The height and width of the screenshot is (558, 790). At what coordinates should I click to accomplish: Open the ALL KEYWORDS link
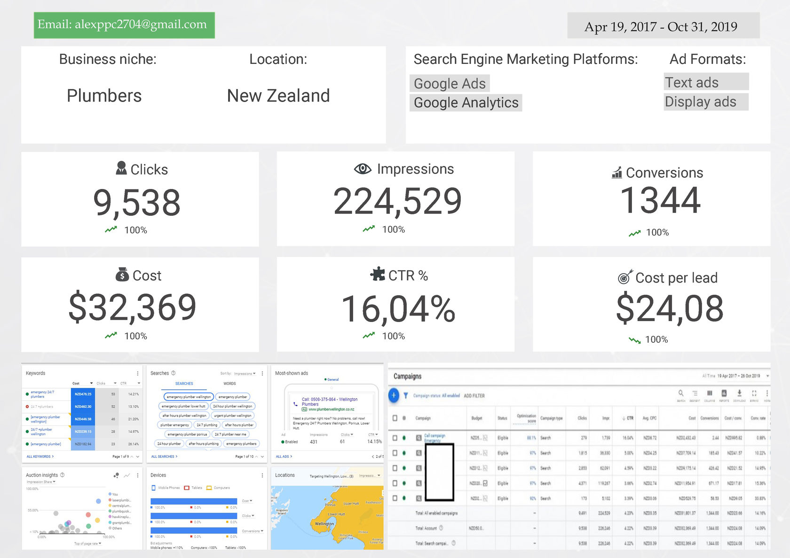[40, 456]
